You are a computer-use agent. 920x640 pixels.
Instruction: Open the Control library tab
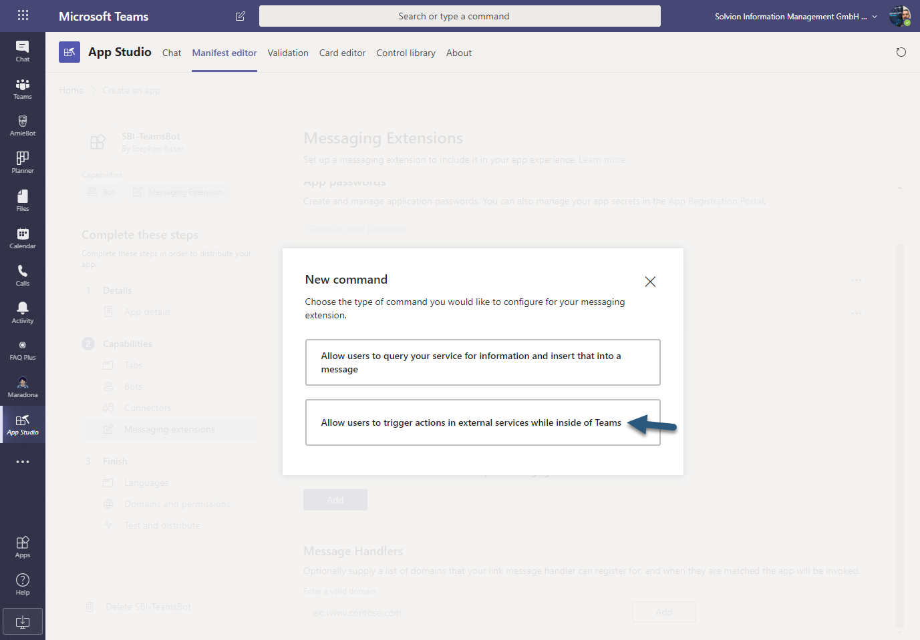pyautogui.click(x=406, y=53)
